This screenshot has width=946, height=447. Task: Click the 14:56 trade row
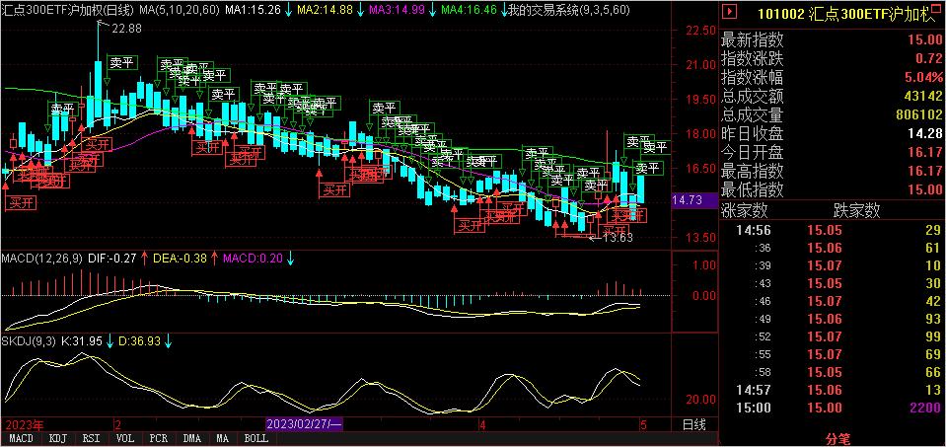click(x=833, y=230)
